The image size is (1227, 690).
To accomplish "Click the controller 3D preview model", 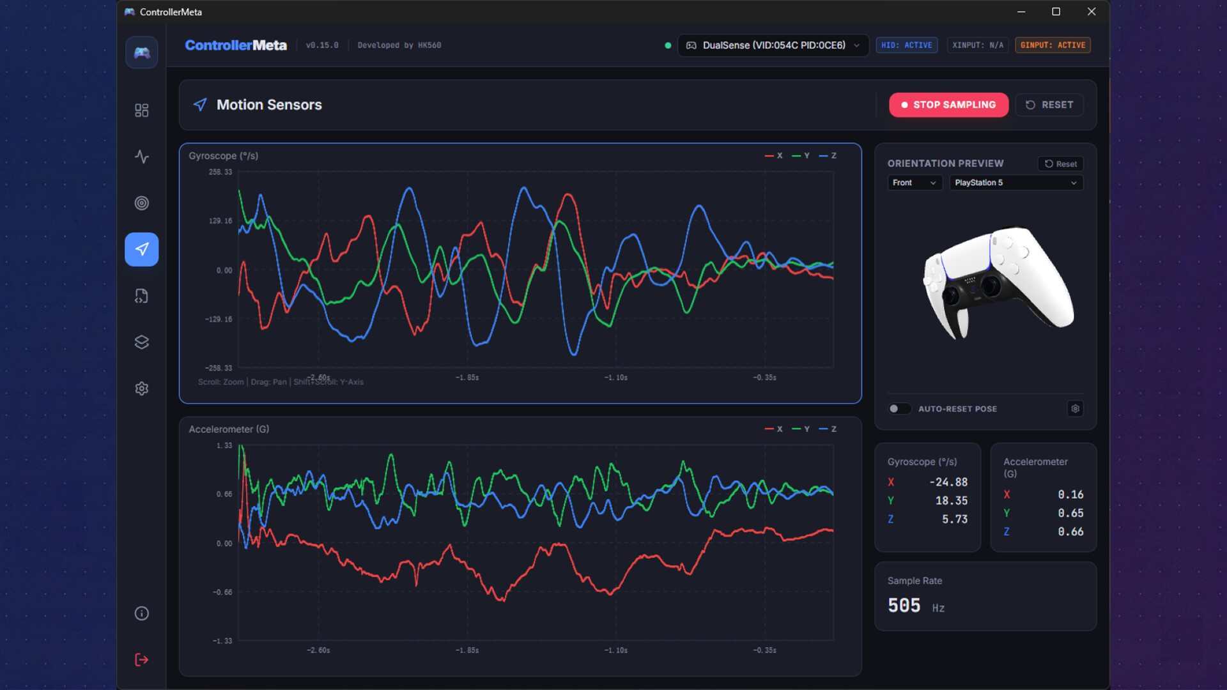I will pos(997,281).
